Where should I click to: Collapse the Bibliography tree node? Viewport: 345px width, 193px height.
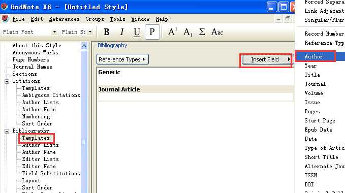[x=7, y=131]
